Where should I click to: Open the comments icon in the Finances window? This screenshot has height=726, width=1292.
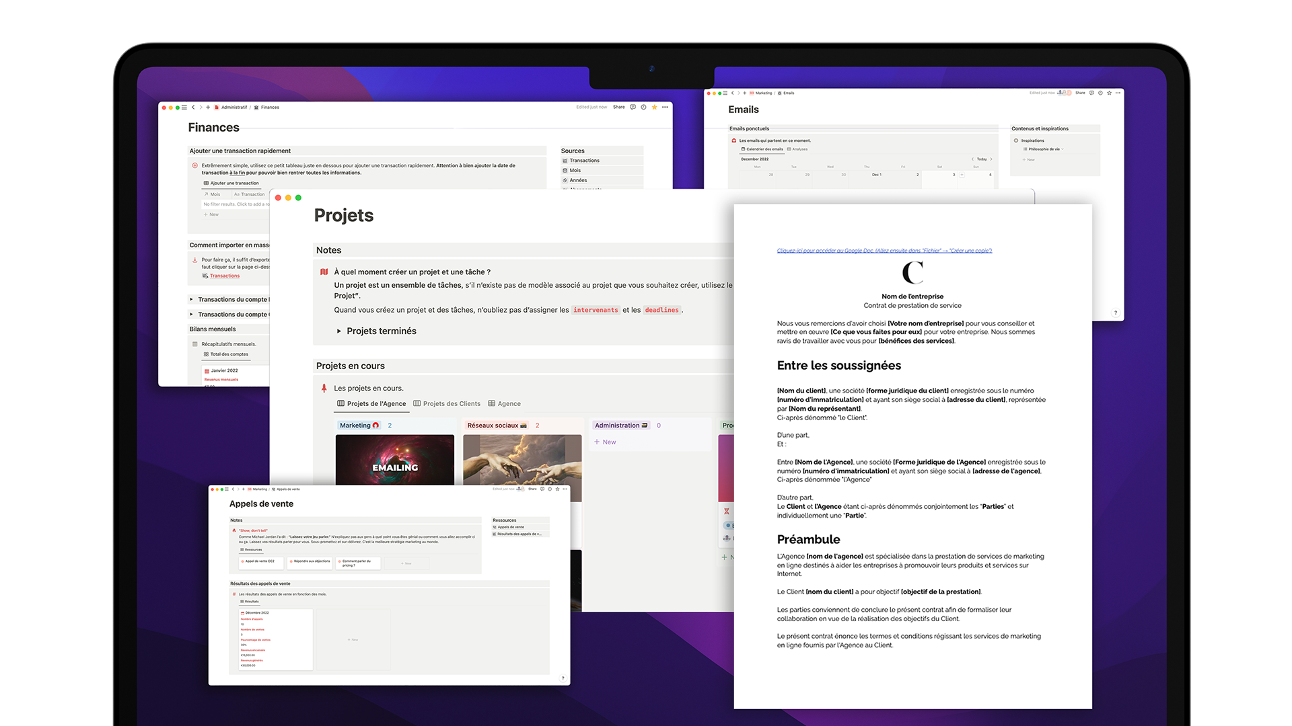point(633,107)
